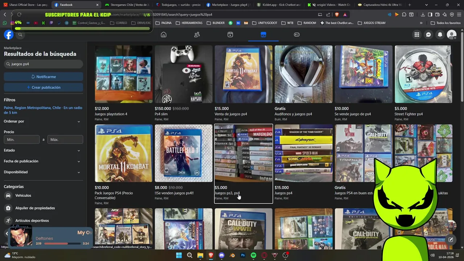
Task: Open the HERRAMIENTAS bookmark folder
Action: tap(189, 23)
